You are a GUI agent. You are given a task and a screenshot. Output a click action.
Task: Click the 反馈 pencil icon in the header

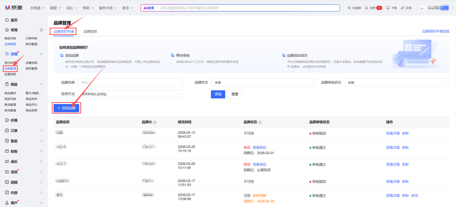tap(402, 8)
